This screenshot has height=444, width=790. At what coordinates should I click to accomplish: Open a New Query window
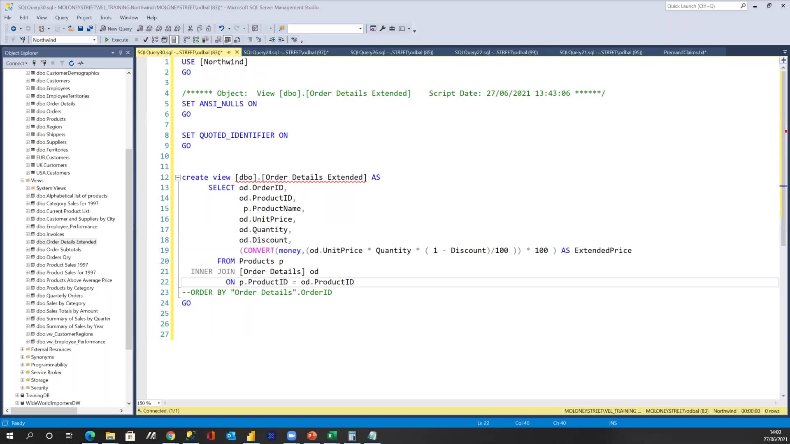116,28
